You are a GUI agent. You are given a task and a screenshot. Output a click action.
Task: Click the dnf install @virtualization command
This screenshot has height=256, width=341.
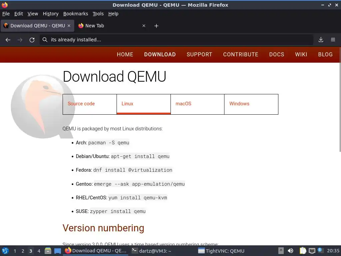tap(133, 170)
